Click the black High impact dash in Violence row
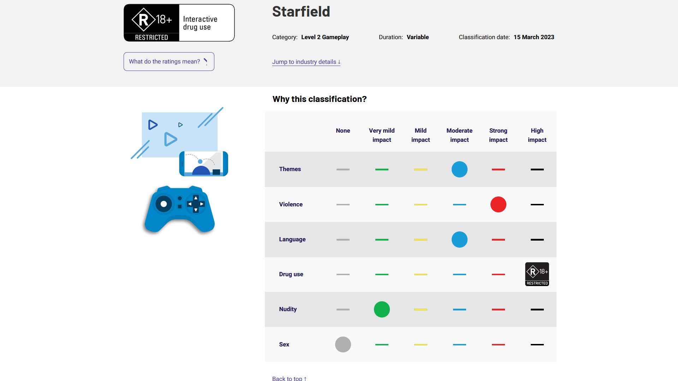The width and height of the screenshot is (678, 381). (537, 205)
